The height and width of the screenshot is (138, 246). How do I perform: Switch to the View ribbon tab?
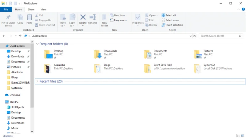coord(43,10)
